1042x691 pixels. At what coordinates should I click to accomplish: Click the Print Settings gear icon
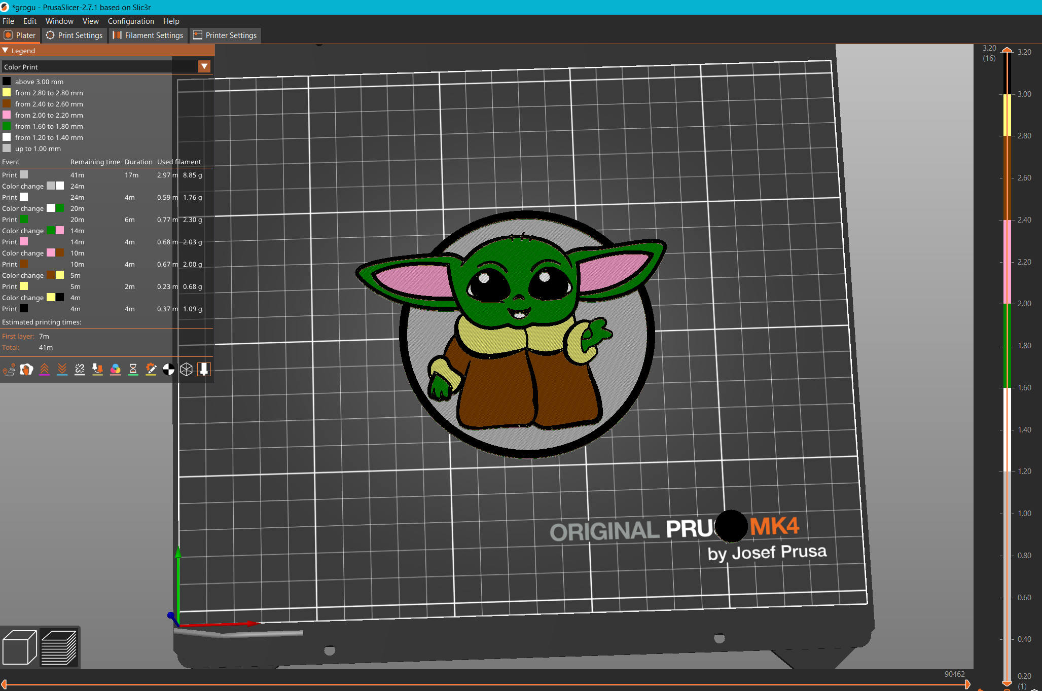point(50,35)
